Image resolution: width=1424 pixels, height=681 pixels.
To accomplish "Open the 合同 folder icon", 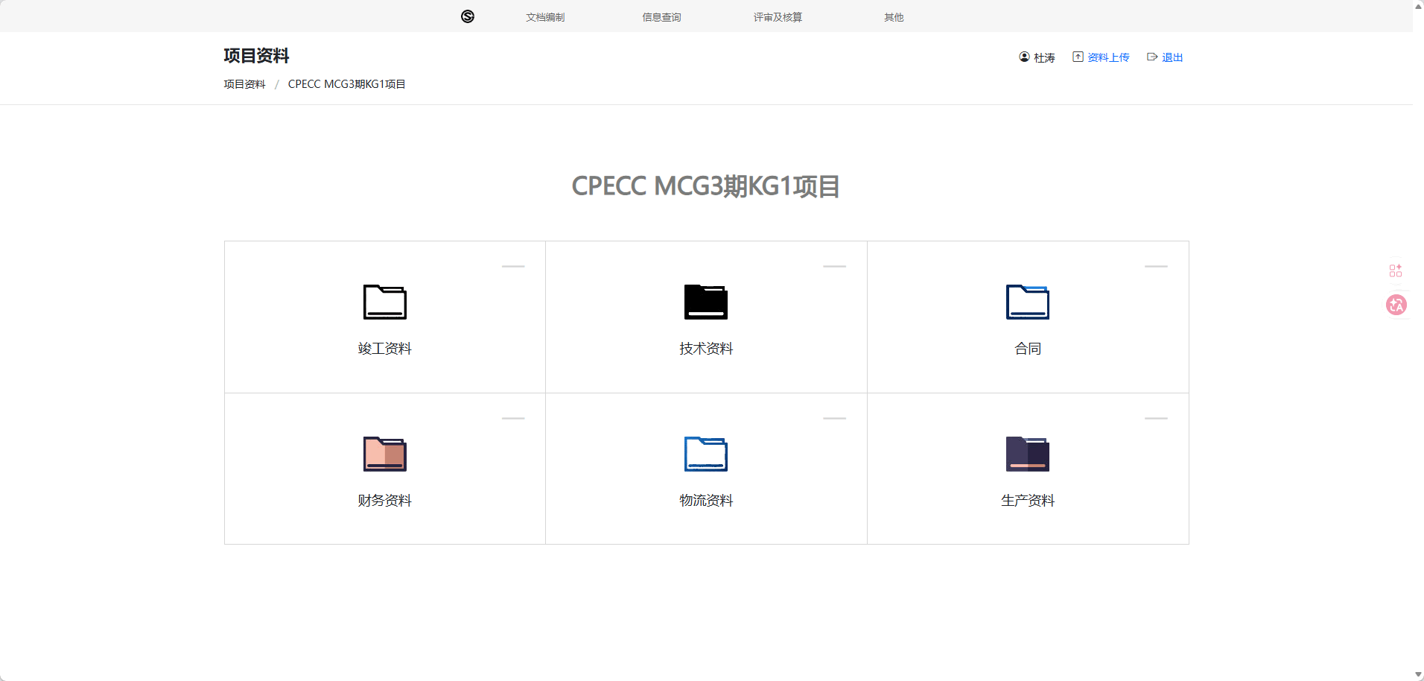I will (1028, 302).
